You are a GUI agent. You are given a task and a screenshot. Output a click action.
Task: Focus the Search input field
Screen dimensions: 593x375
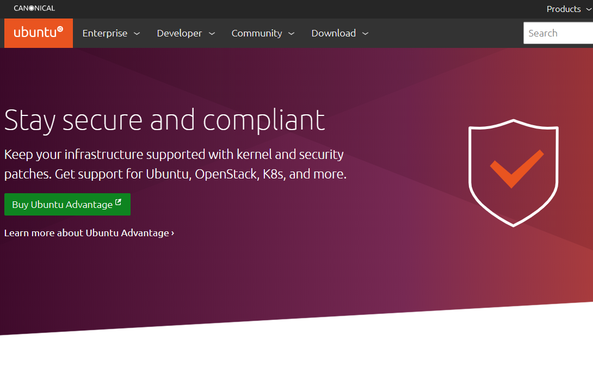pos(558,33)
